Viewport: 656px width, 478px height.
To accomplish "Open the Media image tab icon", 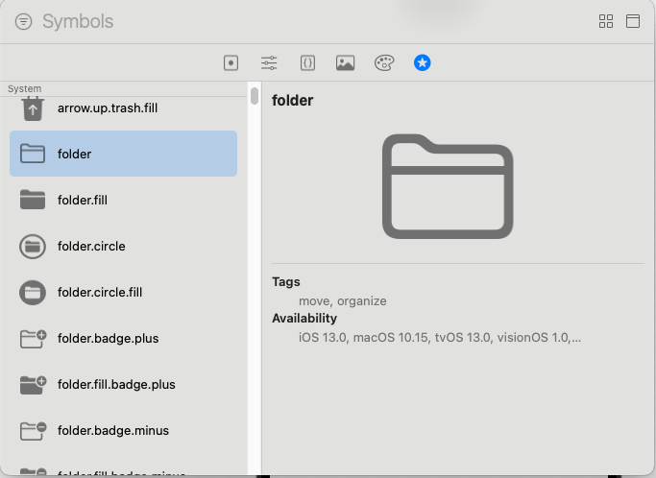I will (345, 63).
